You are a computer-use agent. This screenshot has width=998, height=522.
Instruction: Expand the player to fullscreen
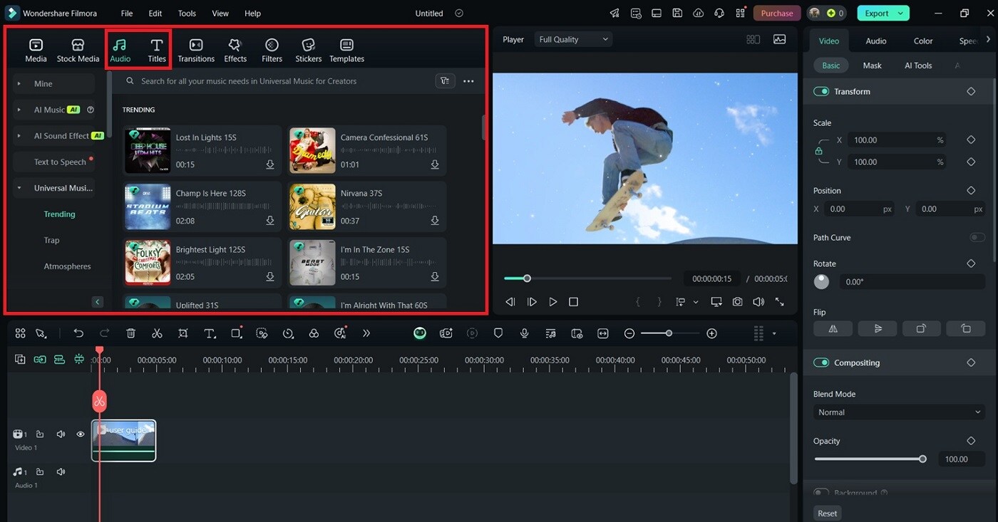(779, 302)
